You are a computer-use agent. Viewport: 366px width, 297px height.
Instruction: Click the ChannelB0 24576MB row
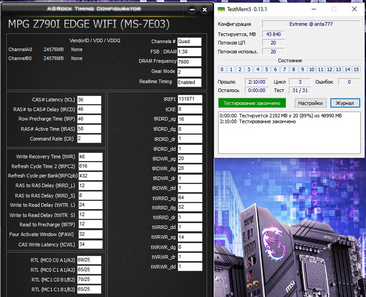coord(45,58)
